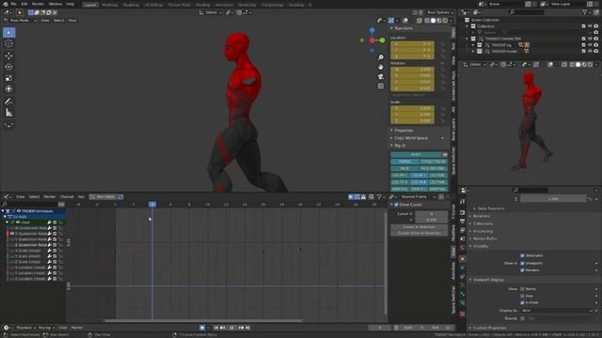Screen dimensions: 602x338
Task: Choose the Cursor tool in the viewport toolbar
Action: click(8, 44)
